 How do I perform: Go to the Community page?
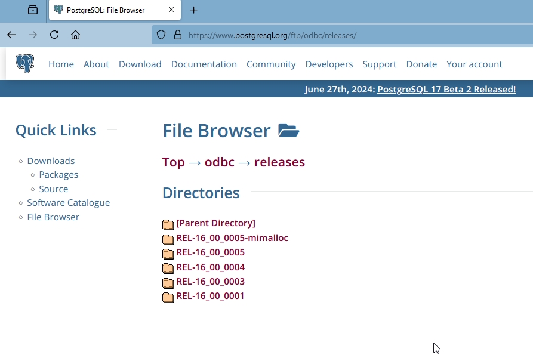point(271,64)
